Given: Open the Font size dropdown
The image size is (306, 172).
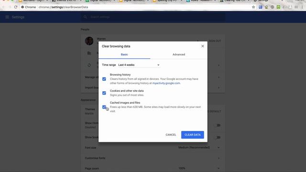Looking at the screenshot, I should pos(199,148).
